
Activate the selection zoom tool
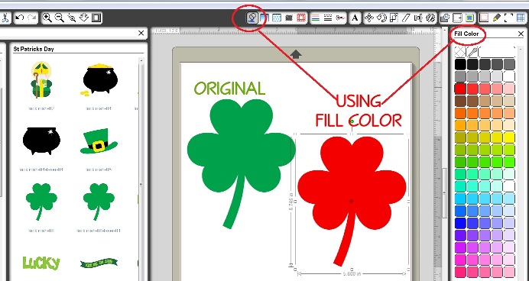72,18
